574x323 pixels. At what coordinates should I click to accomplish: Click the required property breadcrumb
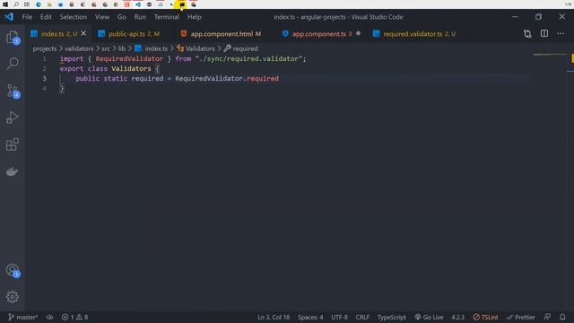(241, 48)
